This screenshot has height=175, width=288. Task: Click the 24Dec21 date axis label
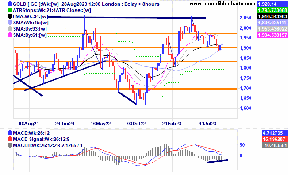click(65, 124)
